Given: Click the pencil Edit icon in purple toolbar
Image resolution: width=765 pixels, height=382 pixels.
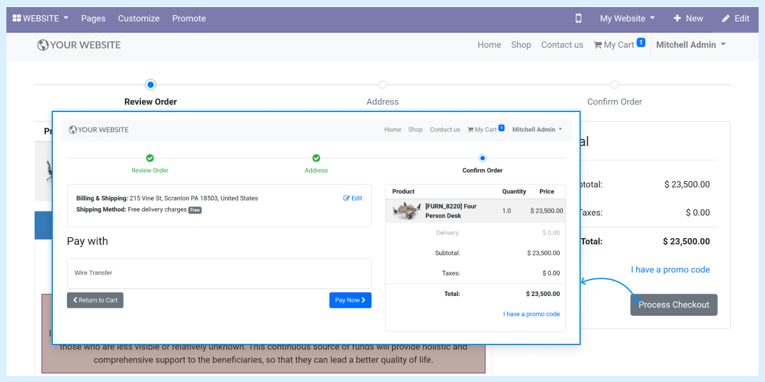Looking at the screenshot, I should pyautogui.click(x=734, y=18).
